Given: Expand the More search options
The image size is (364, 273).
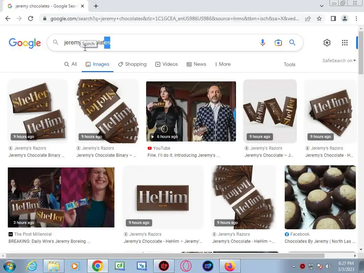Looking at the screenshot, I should tap(223, 64).
